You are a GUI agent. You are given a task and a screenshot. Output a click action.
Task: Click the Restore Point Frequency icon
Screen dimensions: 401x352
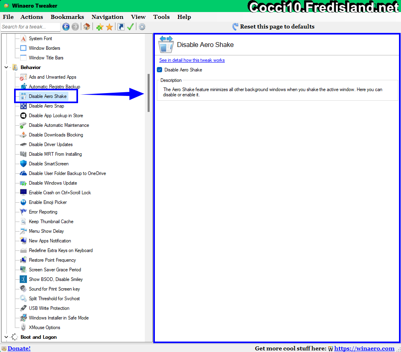[23, 260]
